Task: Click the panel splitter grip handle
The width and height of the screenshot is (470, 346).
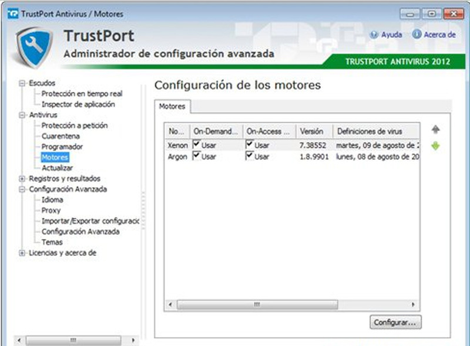Action: (143, 211)
